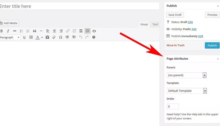Open the Parent page dropdown

pyautogui.click(x=186, y=75)
